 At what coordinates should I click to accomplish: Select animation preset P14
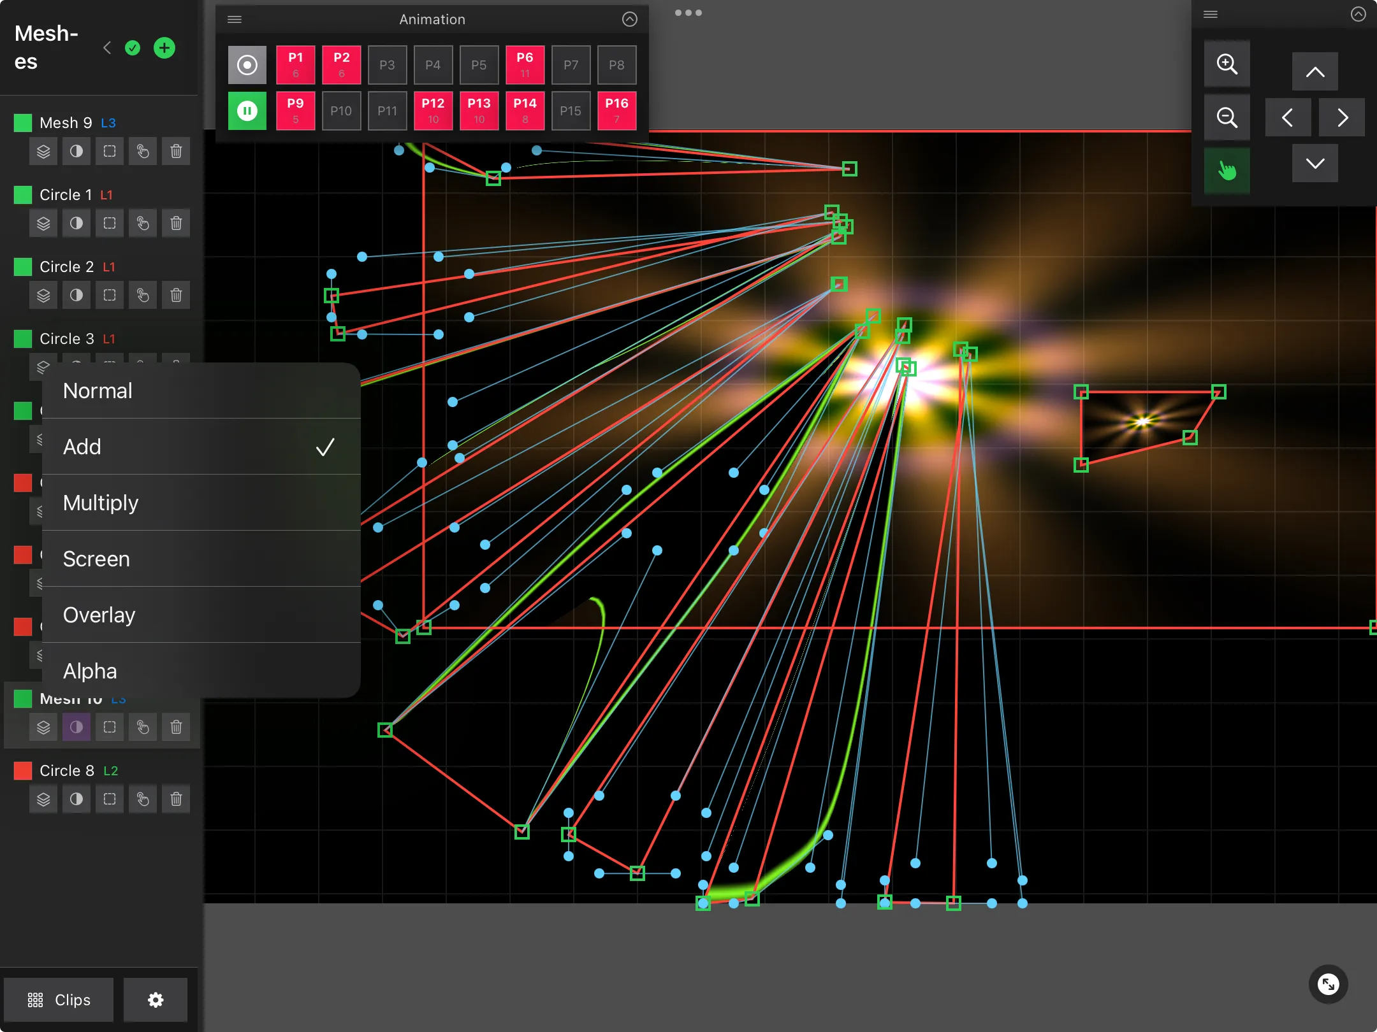[525, 111]
